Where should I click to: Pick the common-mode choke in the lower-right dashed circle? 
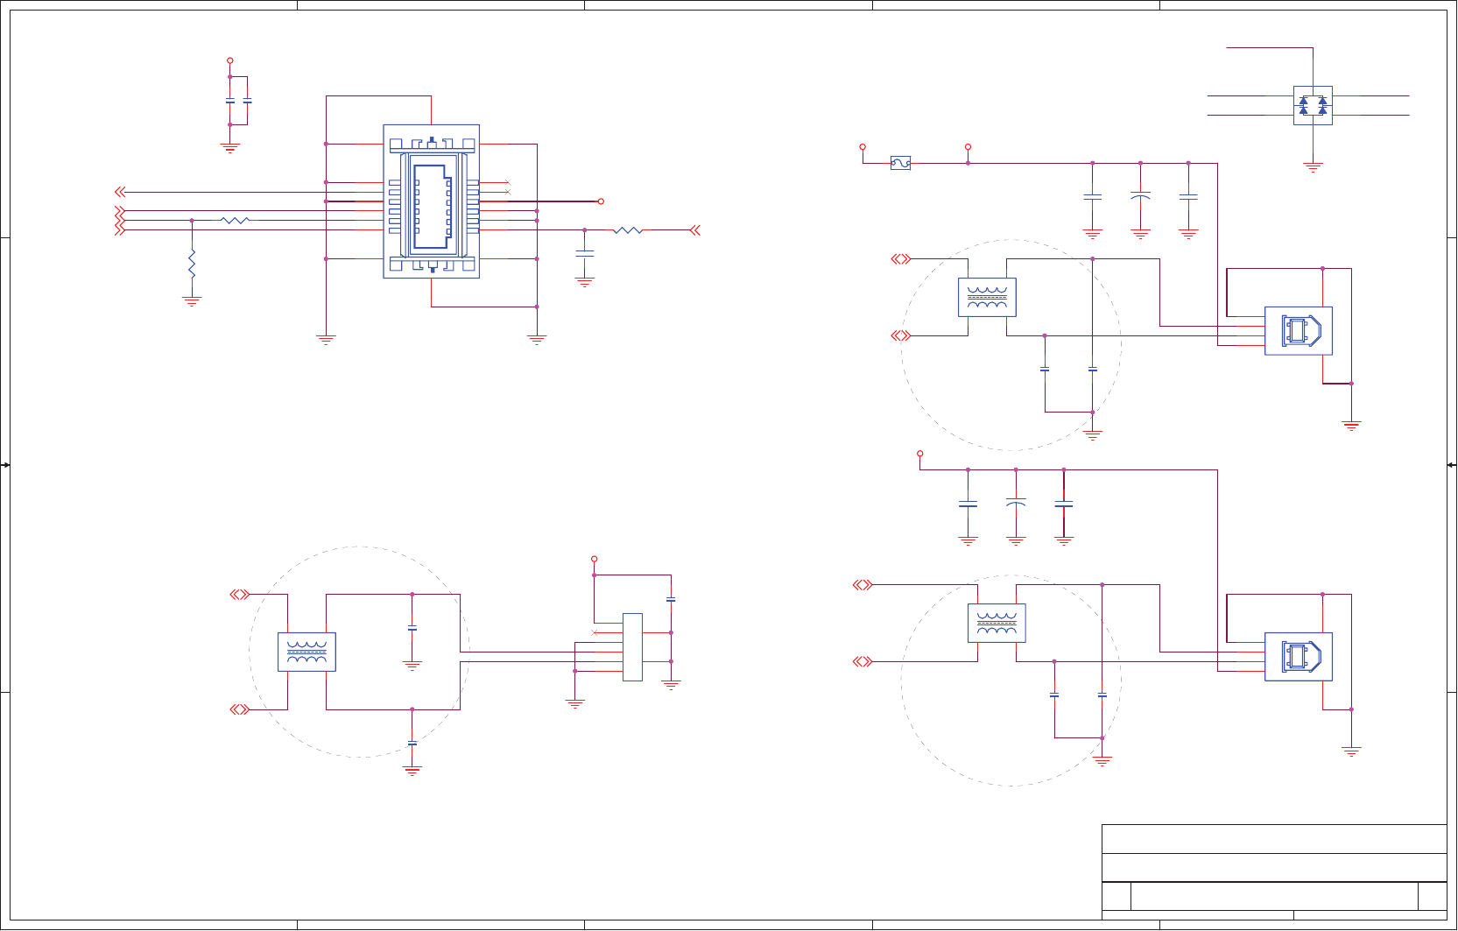(x=997, y=623)
